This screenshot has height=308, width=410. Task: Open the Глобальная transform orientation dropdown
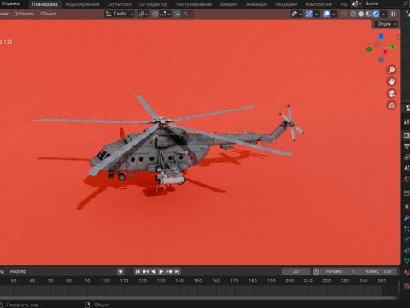pos(120,14)
